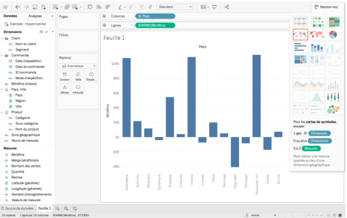Sort bars in descending order
This screenshot has height=218, width=347.
pyautogui.click(x=108, y=7)
